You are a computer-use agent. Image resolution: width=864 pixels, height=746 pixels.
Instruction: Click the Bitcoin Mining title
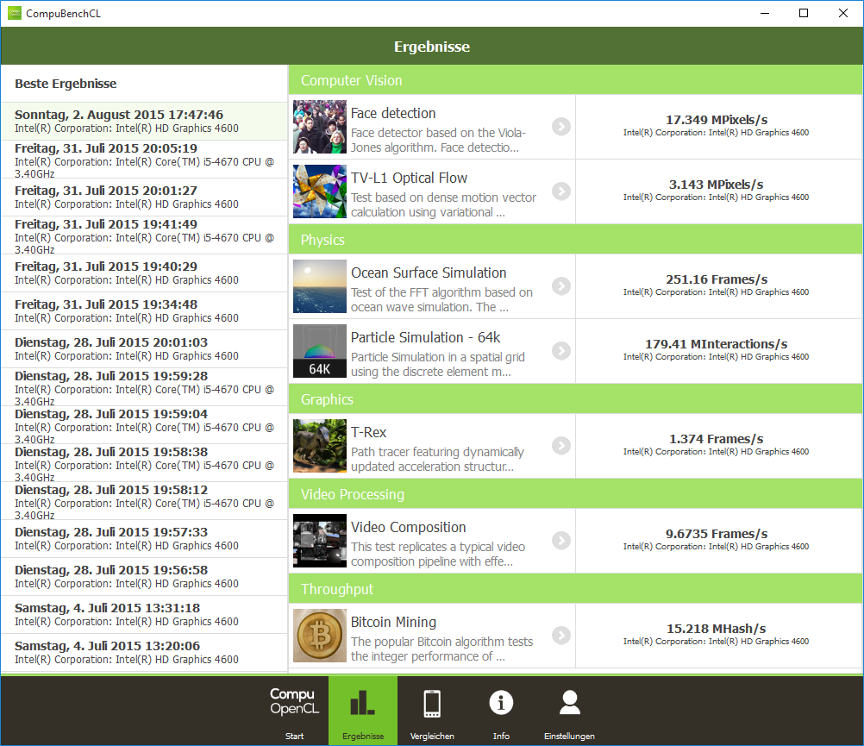pos(393,622)
